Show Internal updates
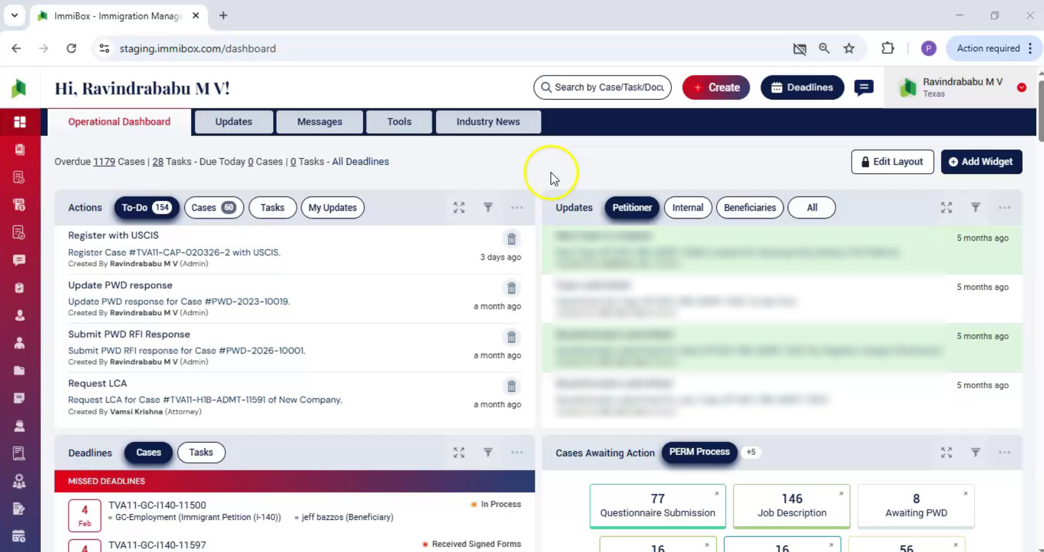Screen dimensions: 1044x552 coord(688,208)
